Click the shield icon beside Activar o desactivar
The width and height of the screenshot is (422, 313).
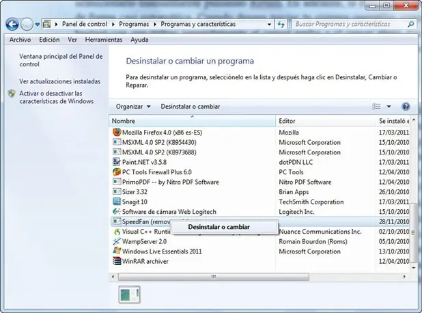[x=12, y=94]
